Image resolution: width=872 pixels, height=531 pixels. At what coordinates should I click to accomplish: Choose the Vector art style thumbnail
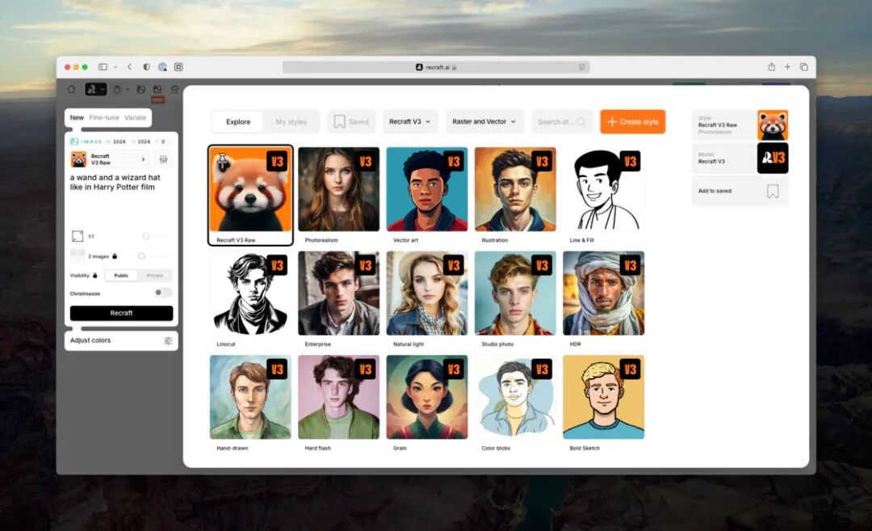coord(427,189)
